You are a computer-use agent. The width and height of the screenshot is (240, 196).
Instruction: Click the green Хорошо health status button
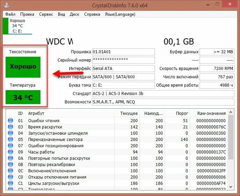click(23, 67)
